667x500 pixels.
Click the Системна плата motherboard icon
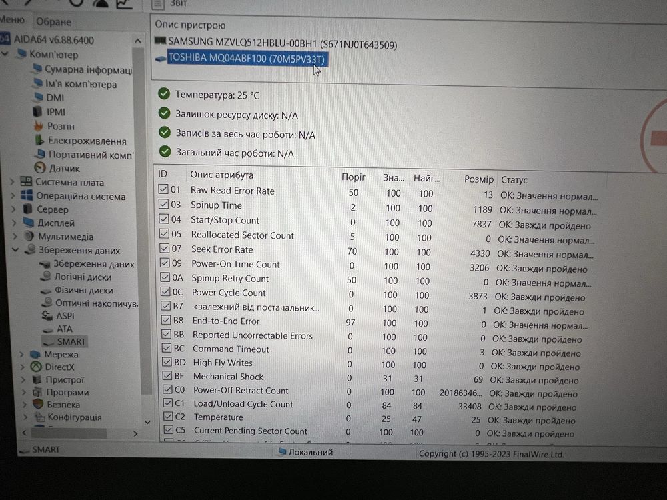26,182
